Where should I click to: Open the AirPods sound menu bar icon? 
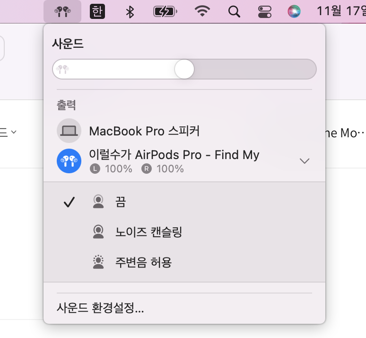[62, 11]
